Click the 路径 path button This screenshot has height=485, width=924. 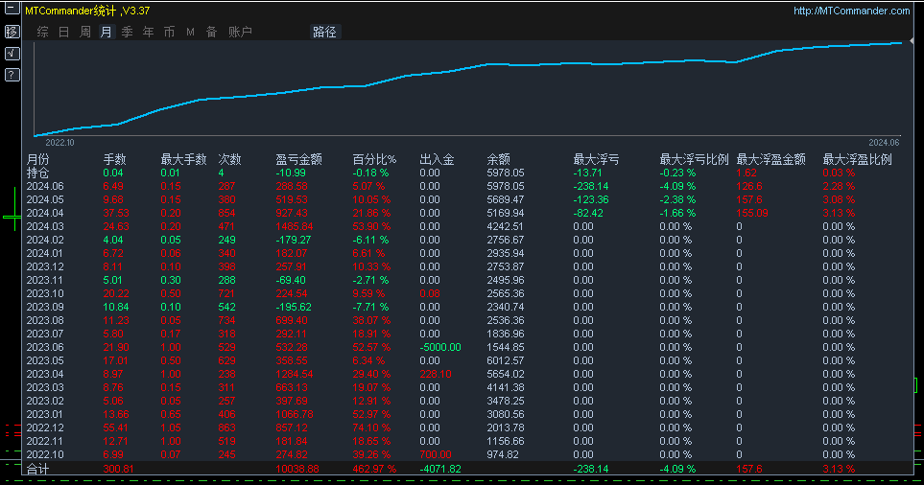(x=324, y=32)
